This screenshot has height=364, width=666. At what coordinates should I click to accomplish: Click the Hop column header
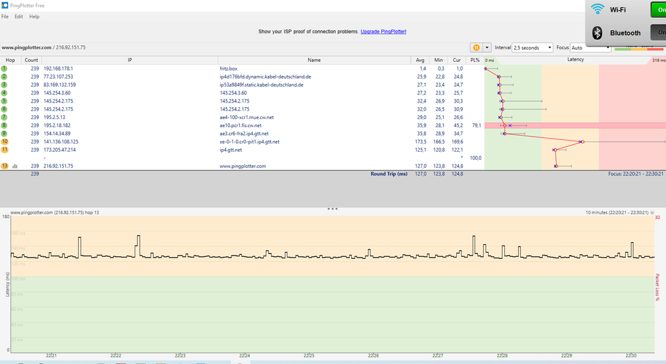(x=10, y=60)
